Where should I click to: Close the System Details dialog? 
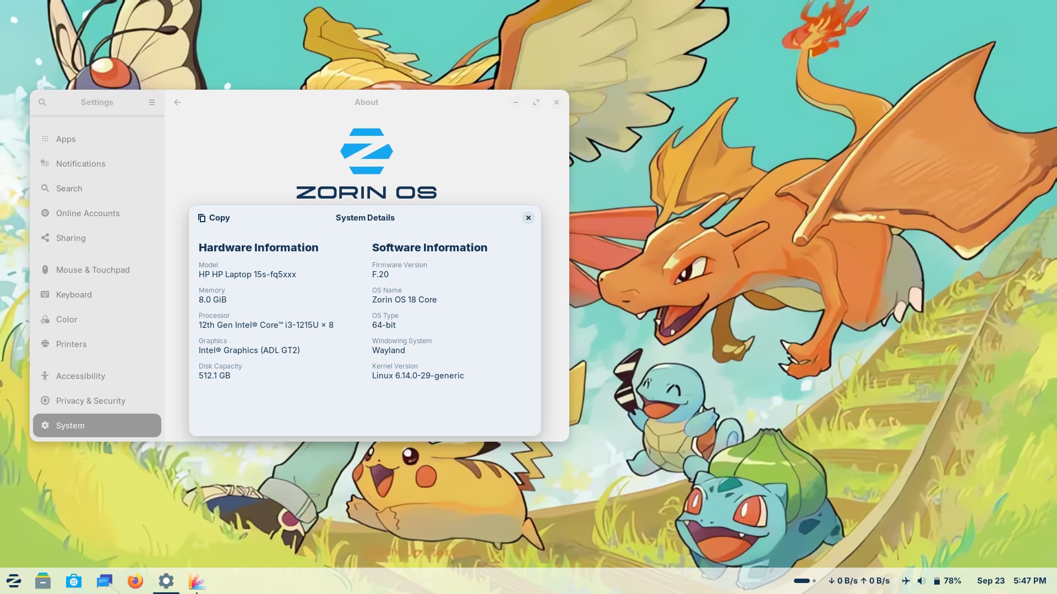point(528,218)
